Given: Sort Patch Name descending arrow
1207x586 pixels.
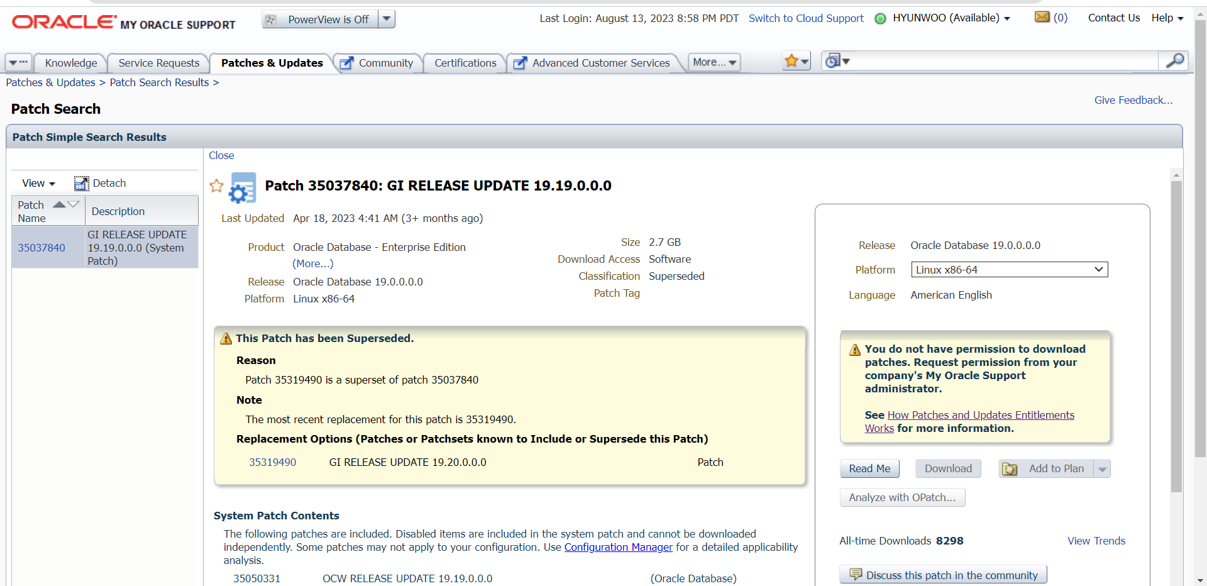Looking at the screenshot, I should point(73,204).
